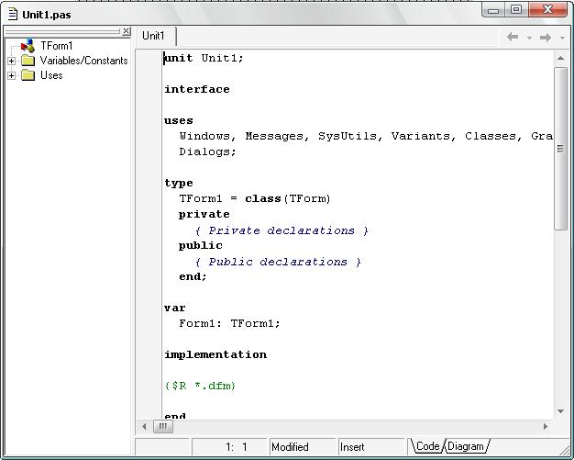The width and height of the screenshot is (574, 460).
Task: Click the vertical scrollbar thumb
Action: [560, 149]
